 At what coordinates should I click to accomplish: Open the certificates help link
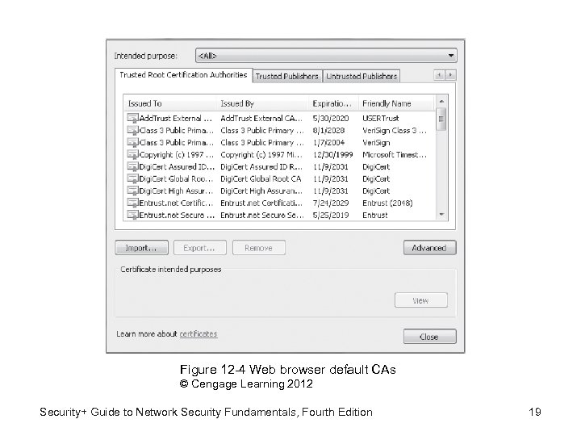(x=199, y=334)
